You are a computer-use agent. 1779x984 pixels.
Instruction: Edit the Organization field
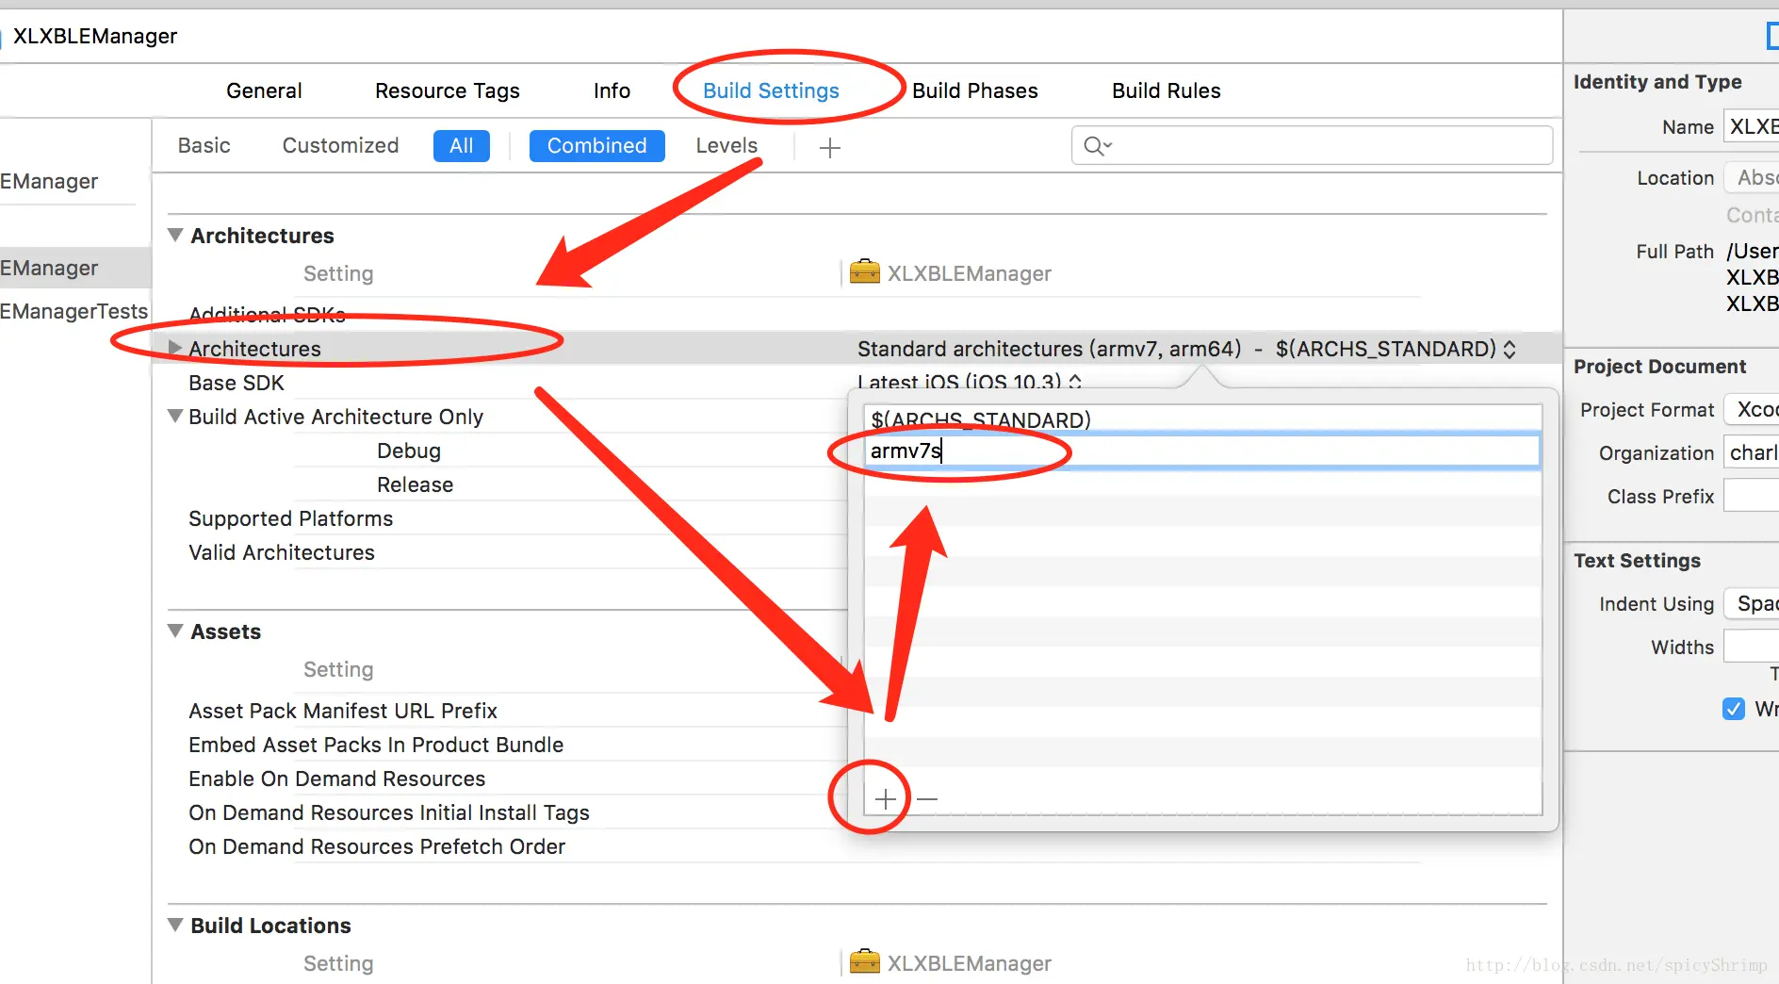click(x=1752, y=452)
